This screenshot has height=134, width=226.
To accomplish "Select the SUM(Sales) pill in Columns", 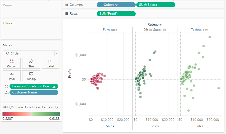I will 156,5.
